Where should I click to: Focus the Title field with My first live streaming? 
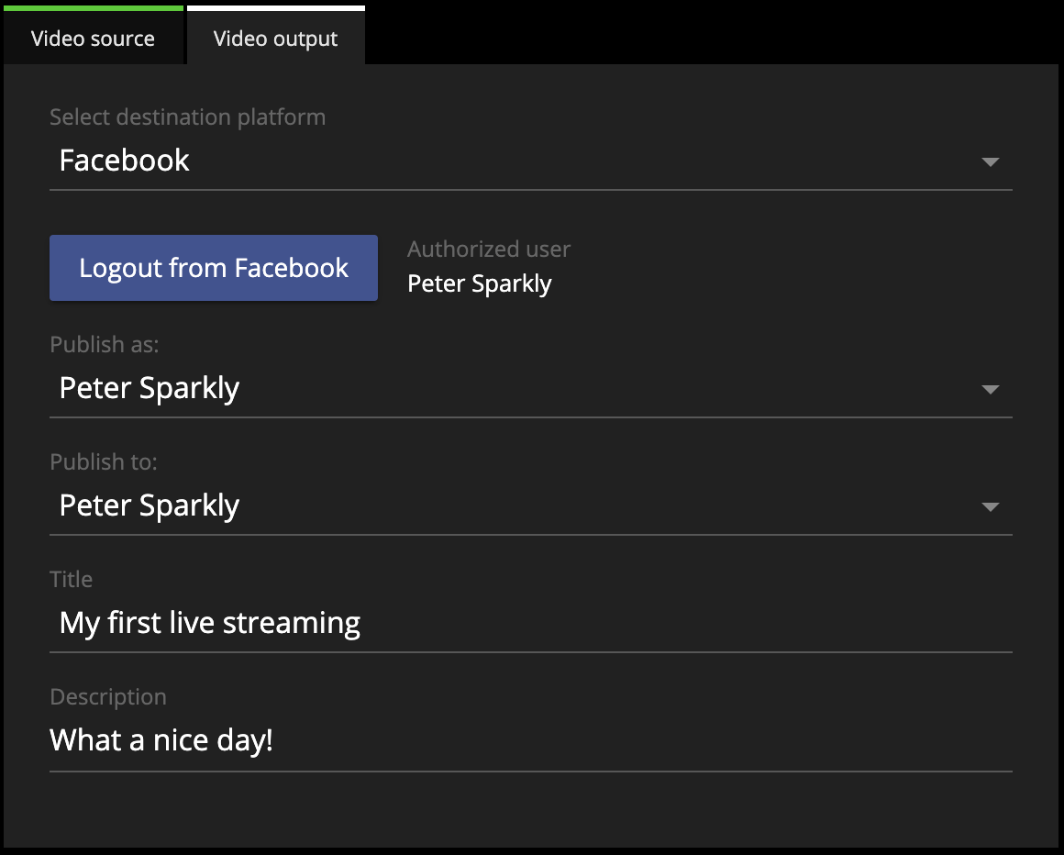point(210,623)
